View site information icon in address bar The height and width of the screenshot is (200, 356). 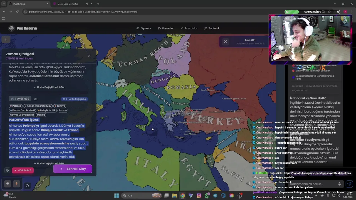tap(26, 12)
